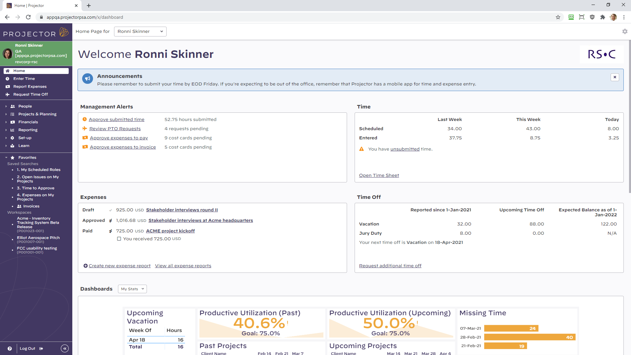Check the You received 725.00 USD checkbox
This screenshot has width=631, height=355.
point(119,239)
